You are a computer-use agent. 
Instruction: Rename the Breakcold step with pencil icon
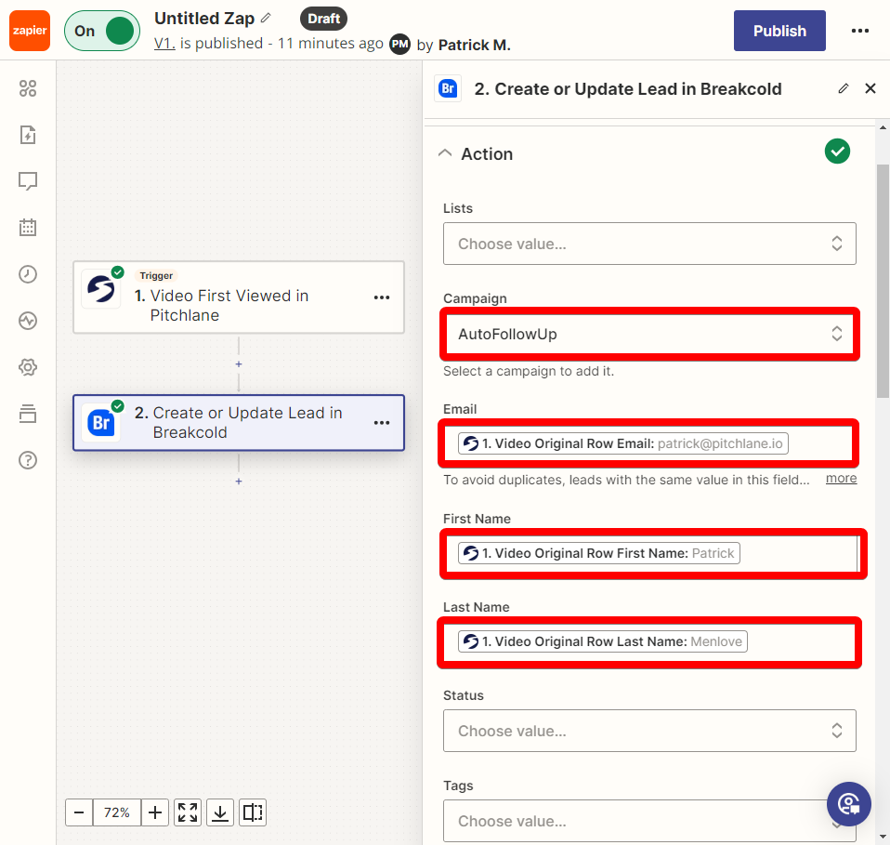(844, 88)
